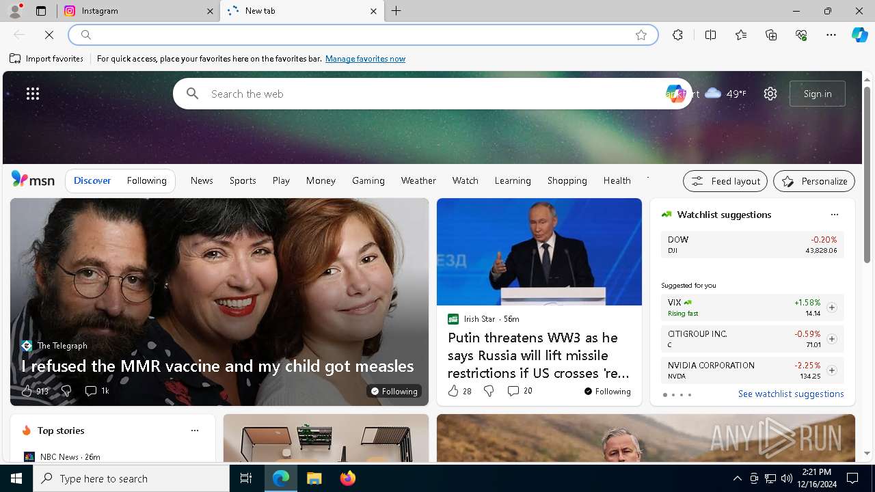Select the Following feed tab

[147, 180]
